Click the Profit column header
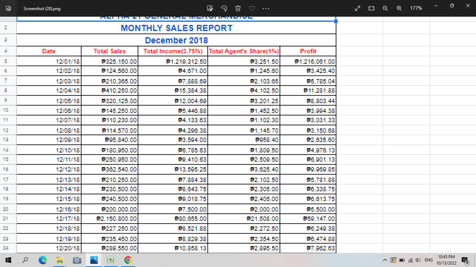The height and width of the screenshot is (267, 476). tap(308, 51)
